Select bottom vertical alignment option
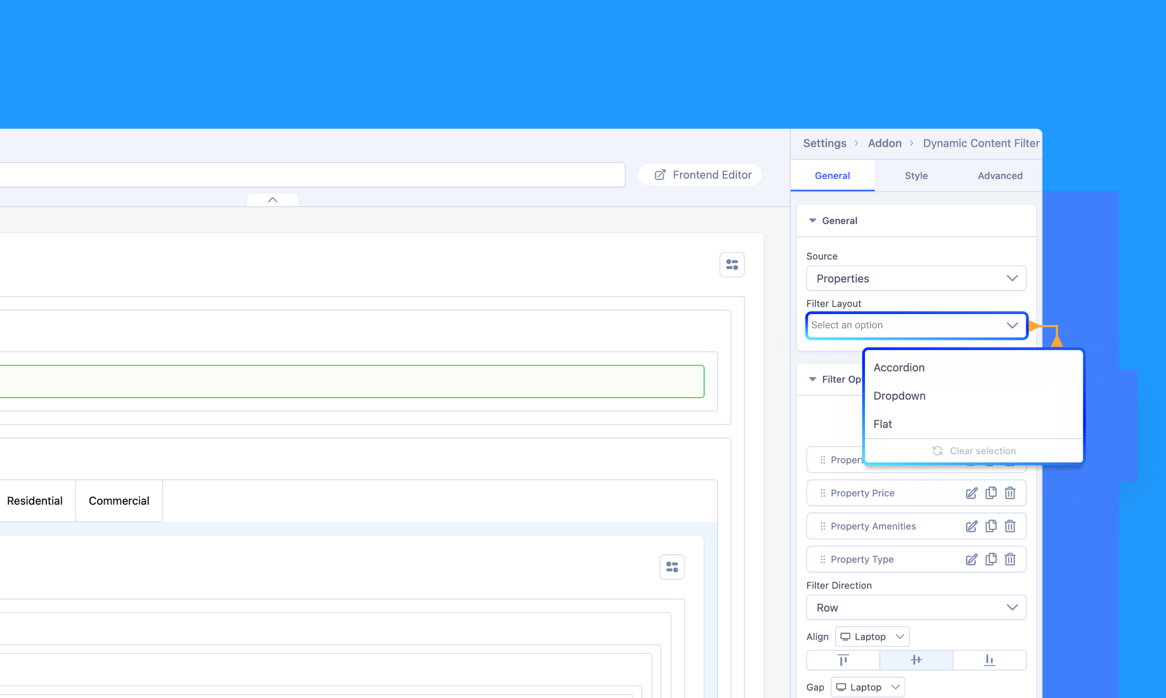This screenshot has height=698, width=1166. [989, 660]
